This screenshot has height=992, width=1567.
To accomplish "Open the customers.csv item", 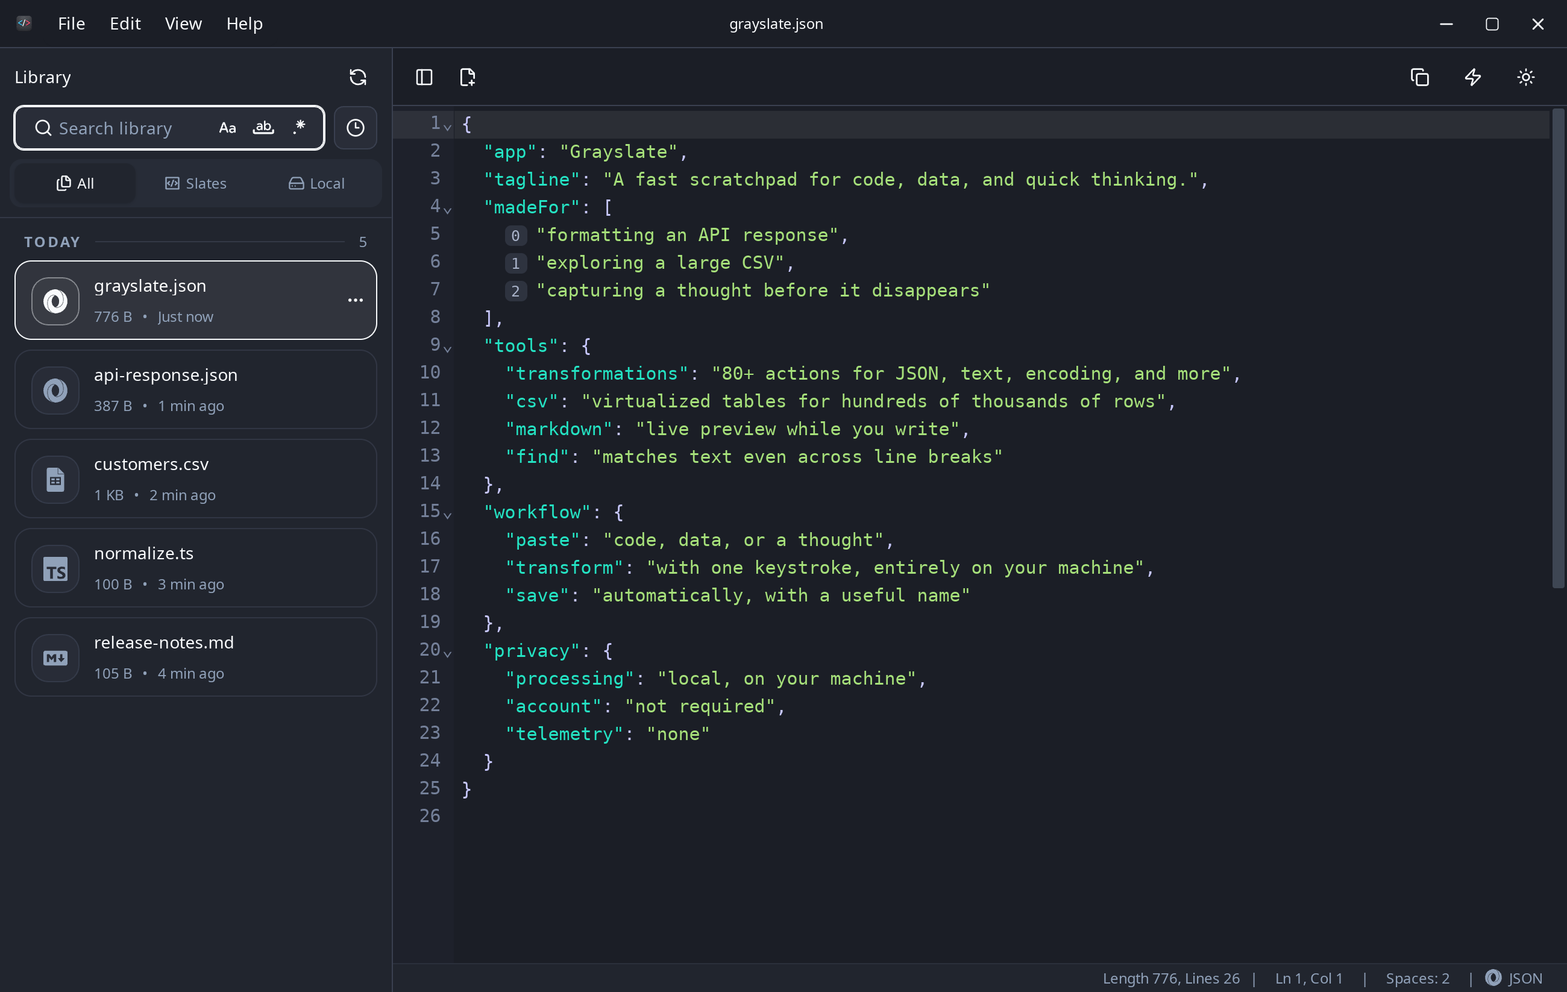I will click(x=196, y=479).
